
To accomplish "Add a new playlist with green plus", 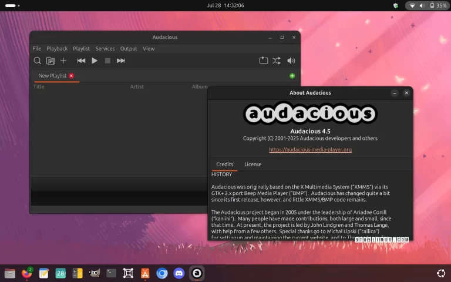I will tap(292, 76).
